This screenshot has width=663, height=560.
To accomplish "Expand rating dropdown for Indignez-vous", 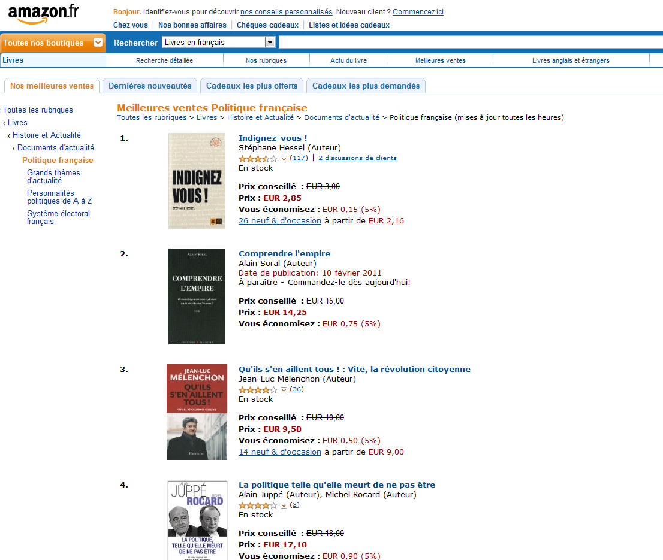I will 284,159.
